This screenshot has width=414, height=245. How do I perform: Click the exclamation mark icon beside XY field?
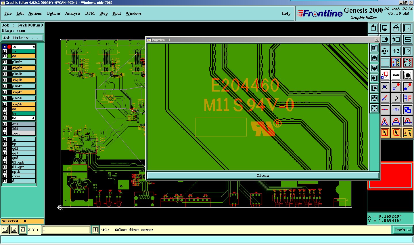pos(95,230)
